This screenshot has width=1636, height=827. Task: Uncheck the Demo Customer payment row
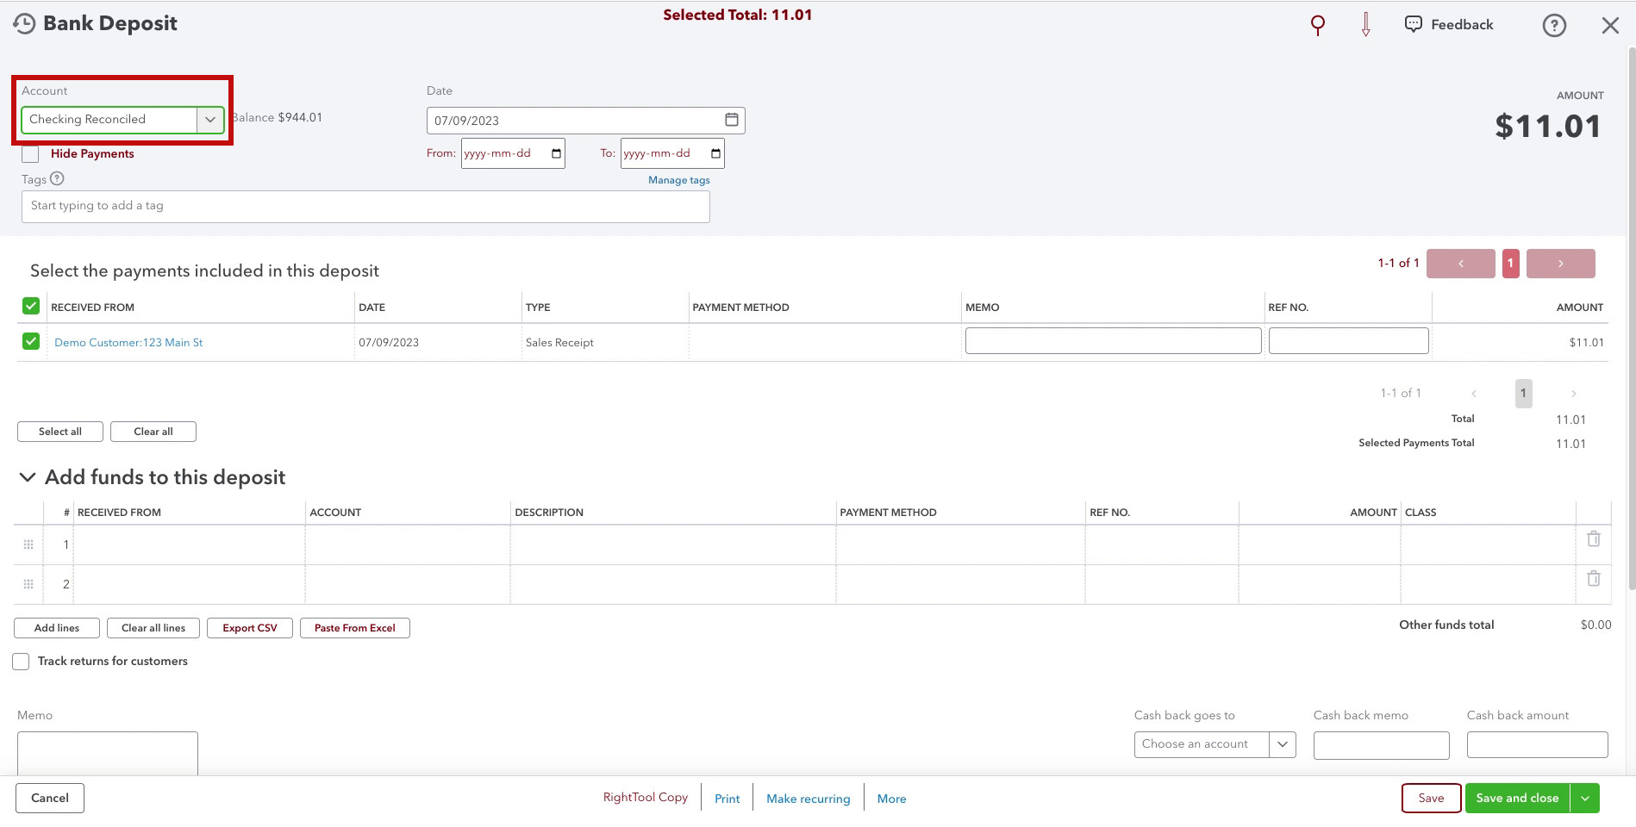pyautogui.click(x=31, y=341)
